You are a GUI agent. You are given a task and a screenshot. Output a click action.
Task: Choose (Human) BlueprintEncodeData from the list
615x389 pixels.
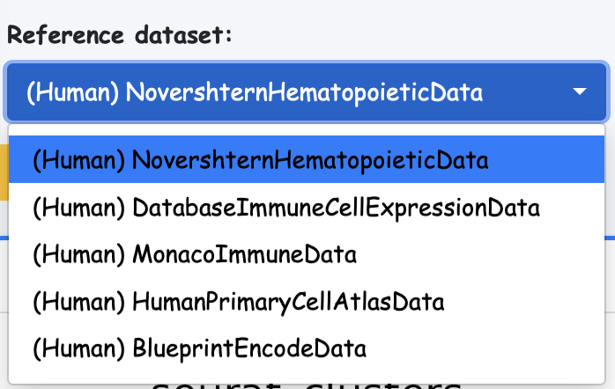199,349
